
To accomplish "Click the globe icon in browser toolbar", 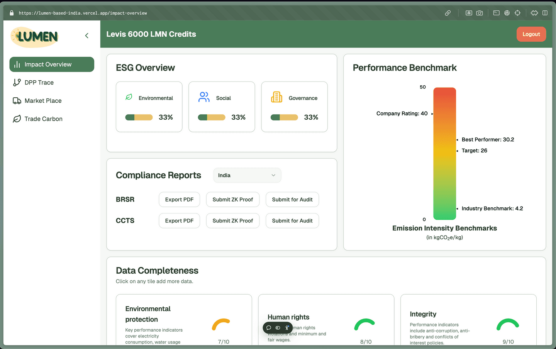I will pyautogui.click(x=507, y=13).
